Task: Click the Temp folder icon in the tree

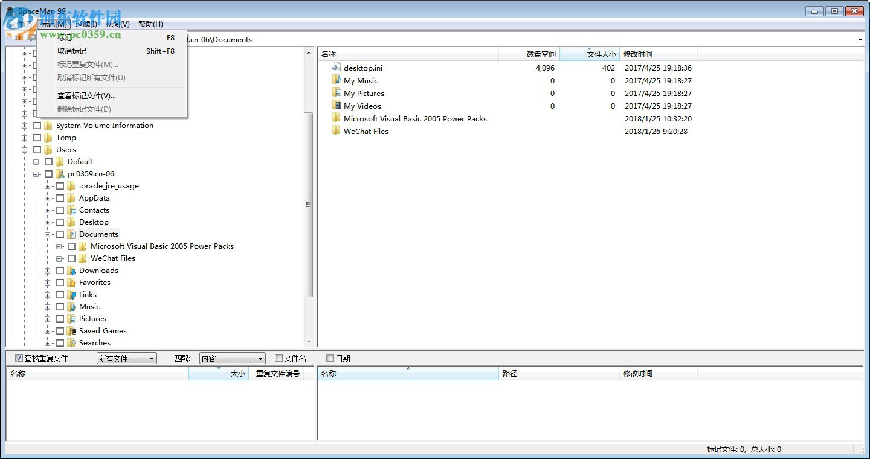Action: tap(48, 138)
